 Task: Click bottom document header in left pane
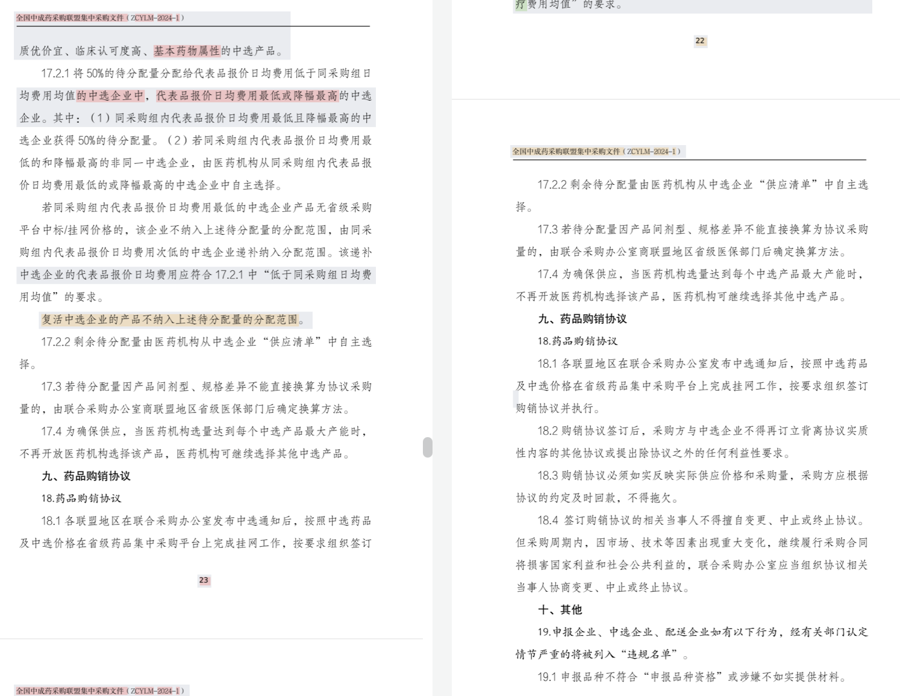tap(100, 691)
